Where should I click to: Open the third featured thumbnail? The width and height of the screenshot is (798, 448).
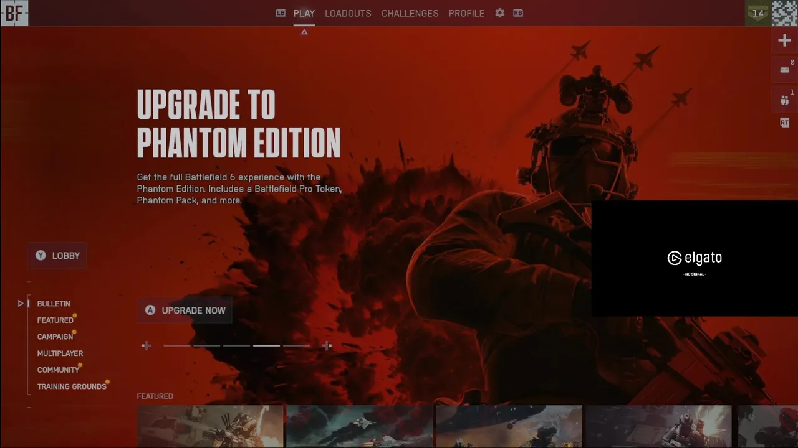509,426
